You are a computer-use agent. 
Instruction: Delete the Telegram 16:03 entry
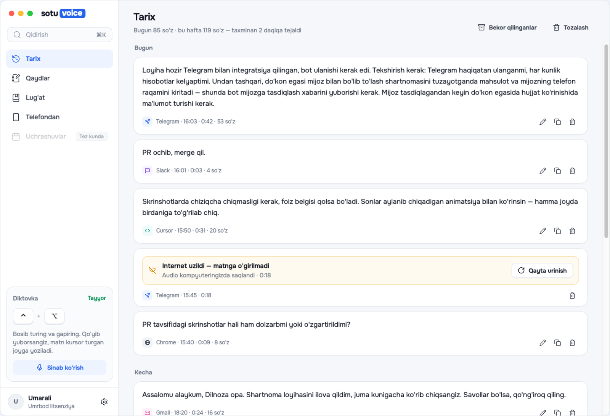click(x=572, y=122)
